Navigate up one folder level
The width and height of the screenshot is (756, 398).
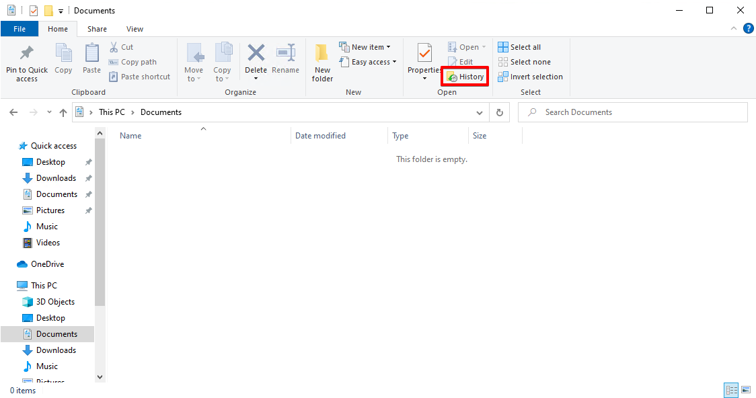63,112
